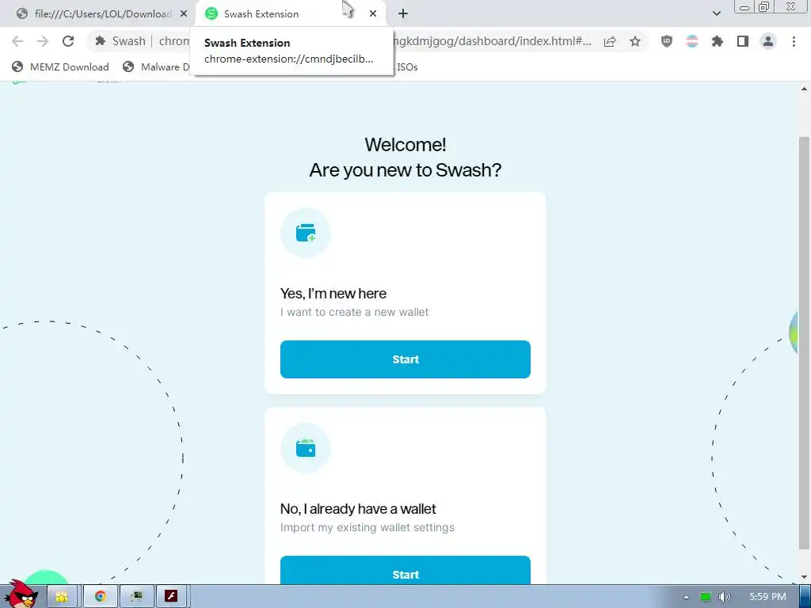
Task: Toggle the browser side panel icon
Action: click(x=743, y=41)
